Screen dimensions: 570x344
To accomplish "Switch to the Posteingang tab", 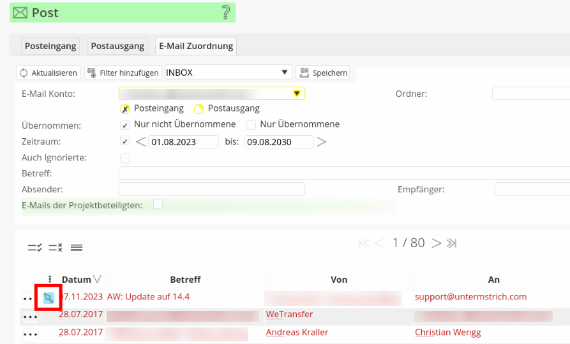I will click(50, 46).
